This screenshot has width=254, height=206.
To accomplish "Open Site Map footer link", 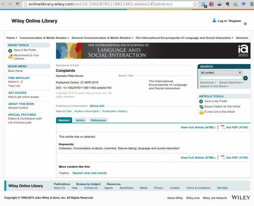I will point(222,188).
